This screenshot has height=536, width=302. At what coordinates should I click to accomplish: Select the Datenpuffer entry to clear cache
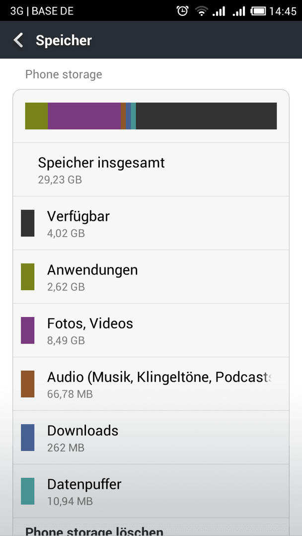[x=151, y=491]
